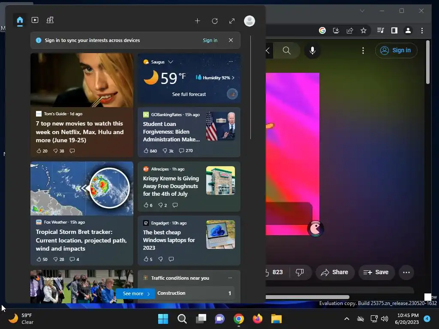
Task: Like the Engadget laptops story
Action: pos(148,259)
